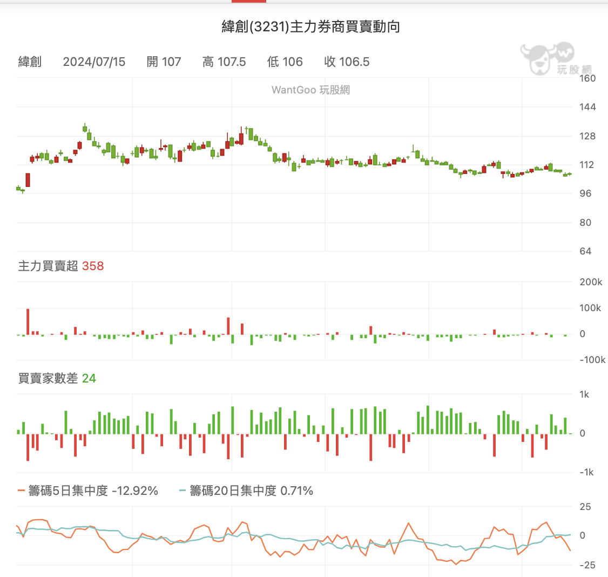This screenshot has width=608, height=577.
Task: Click the red active tab indicator at the top
Action: [x=249, y=1]
